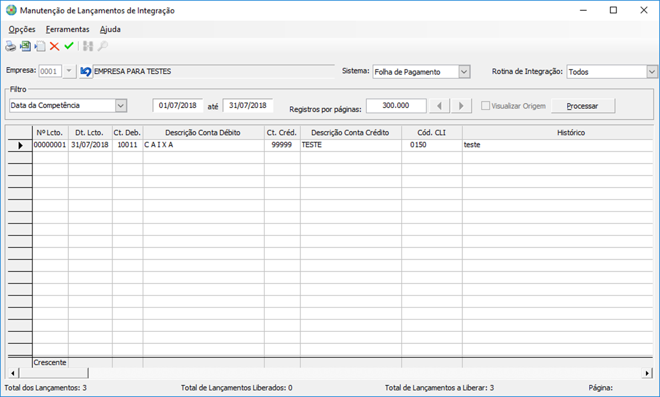
Task: Click date cell 31/07/2018 in grid
Action: point(90,145)
